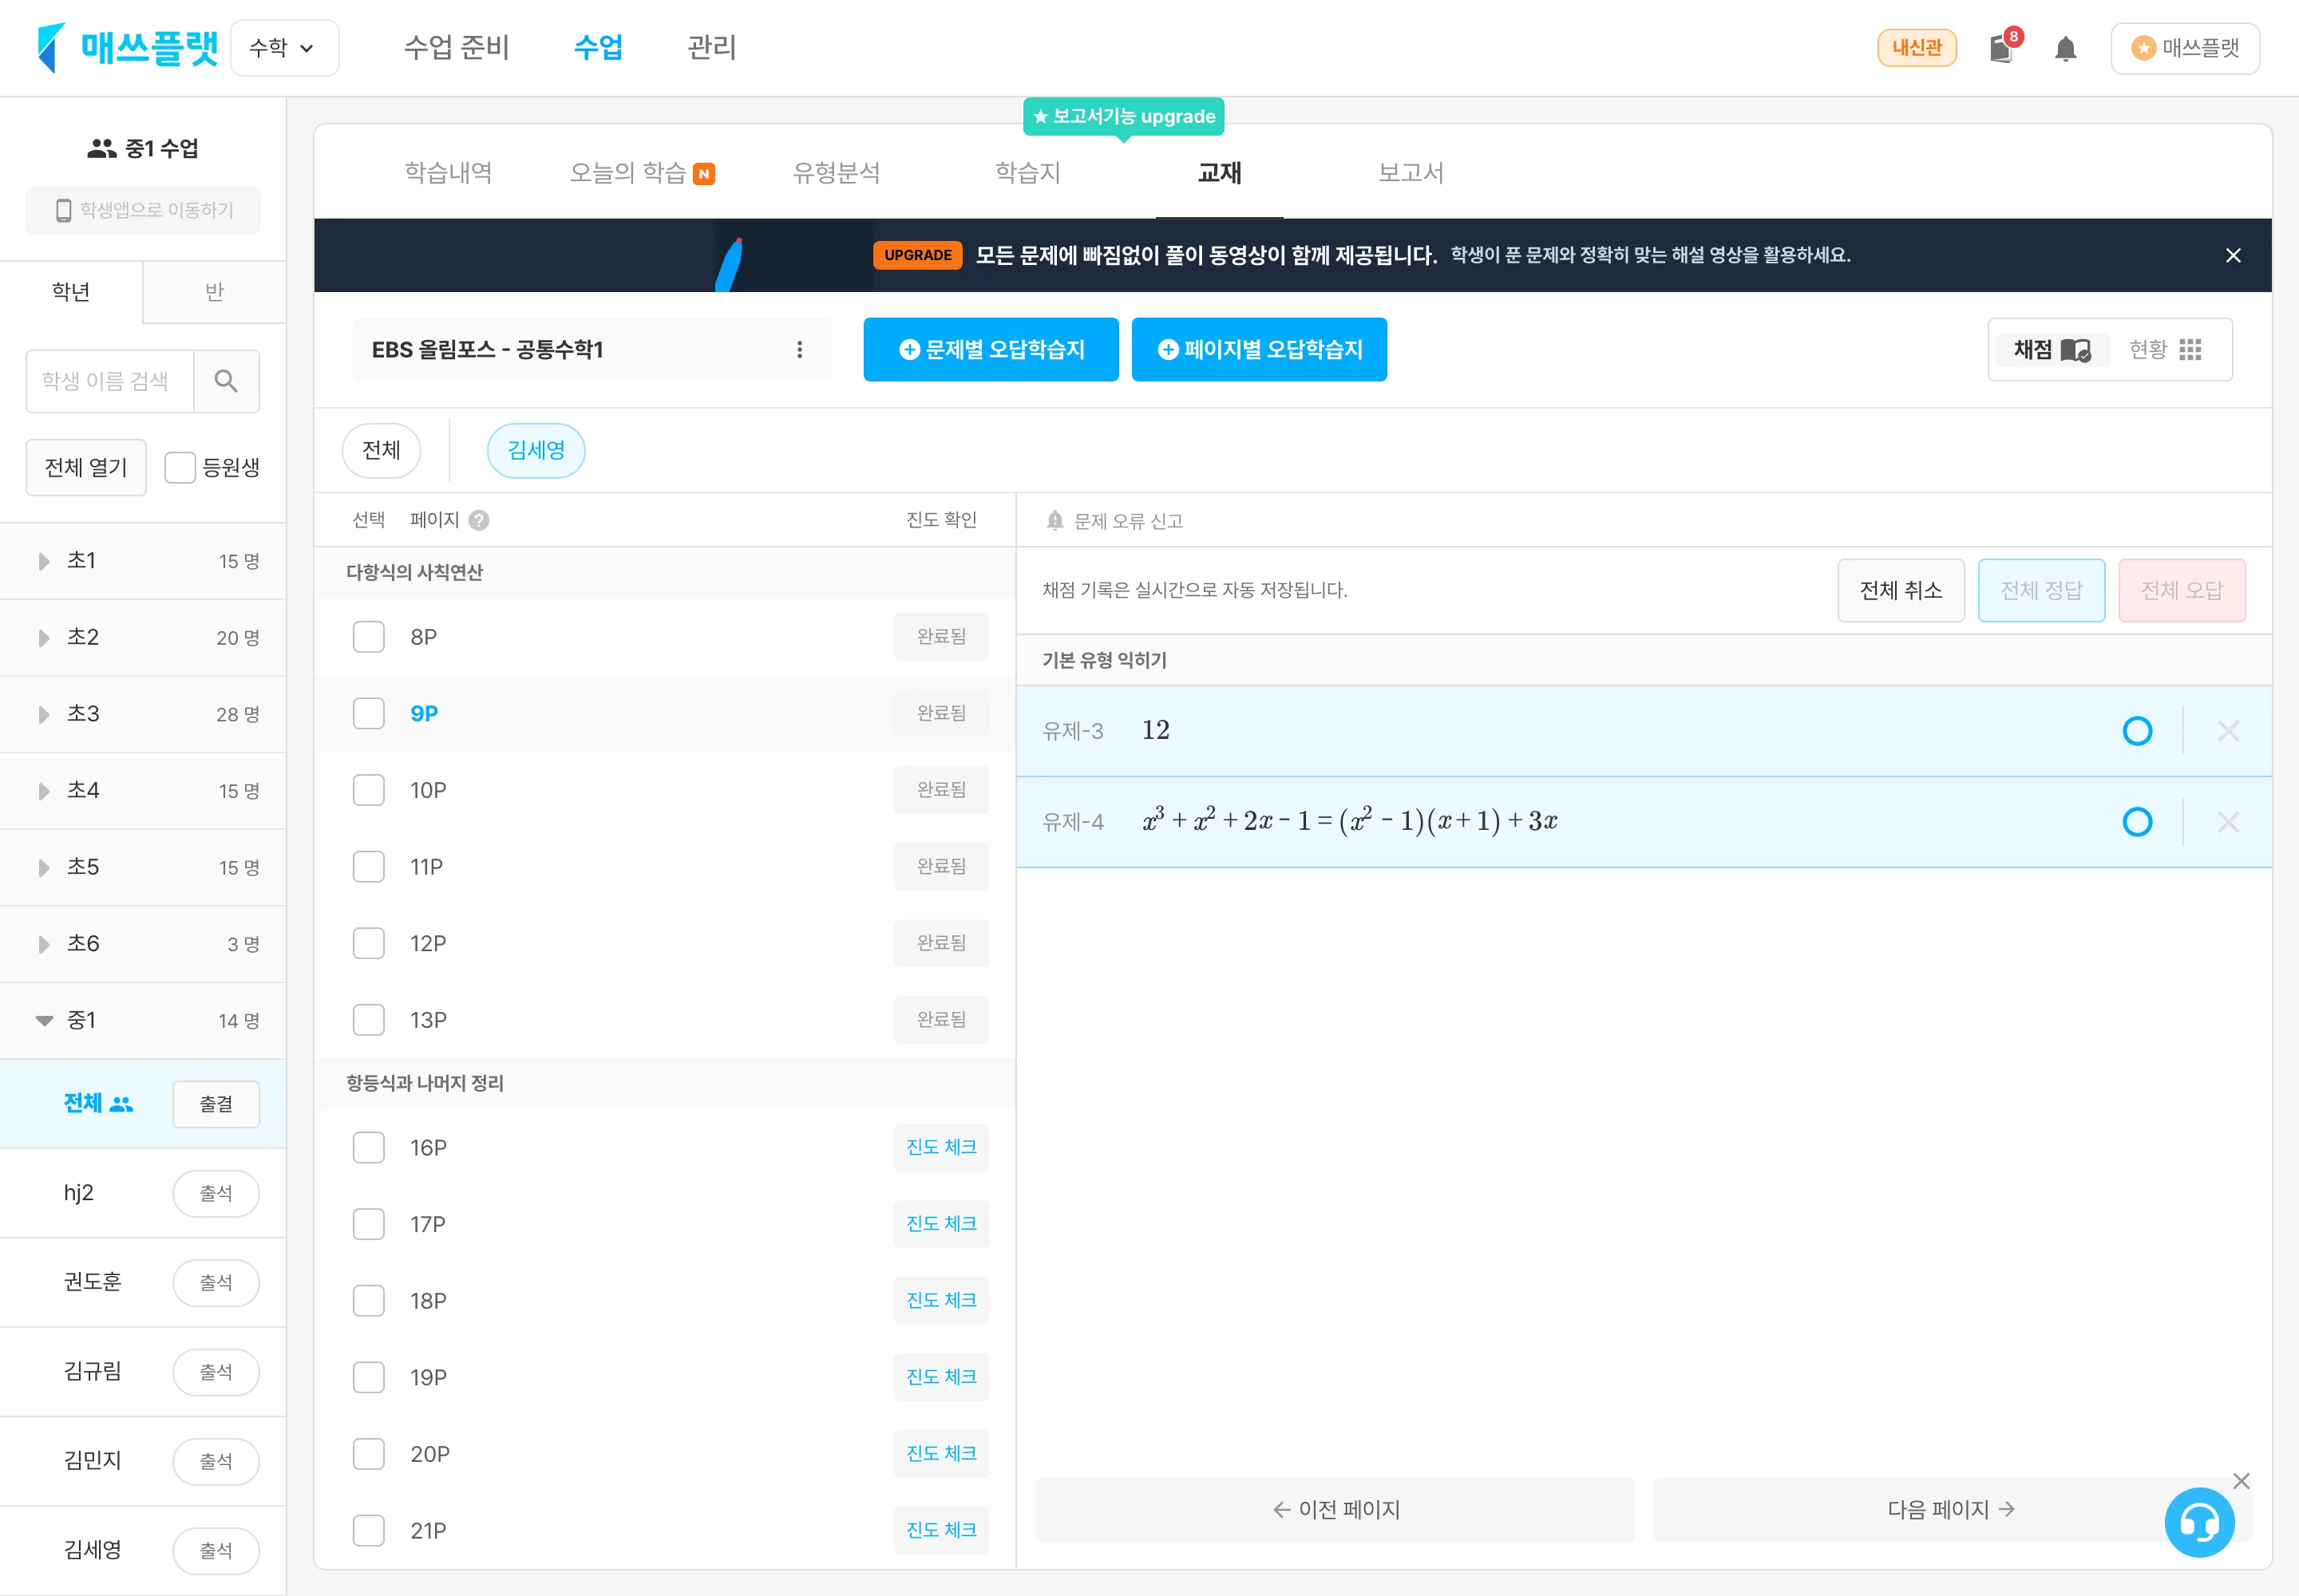Go to 이전 페이지
The image size is (2299, 1596).
click(1335, 1510)
